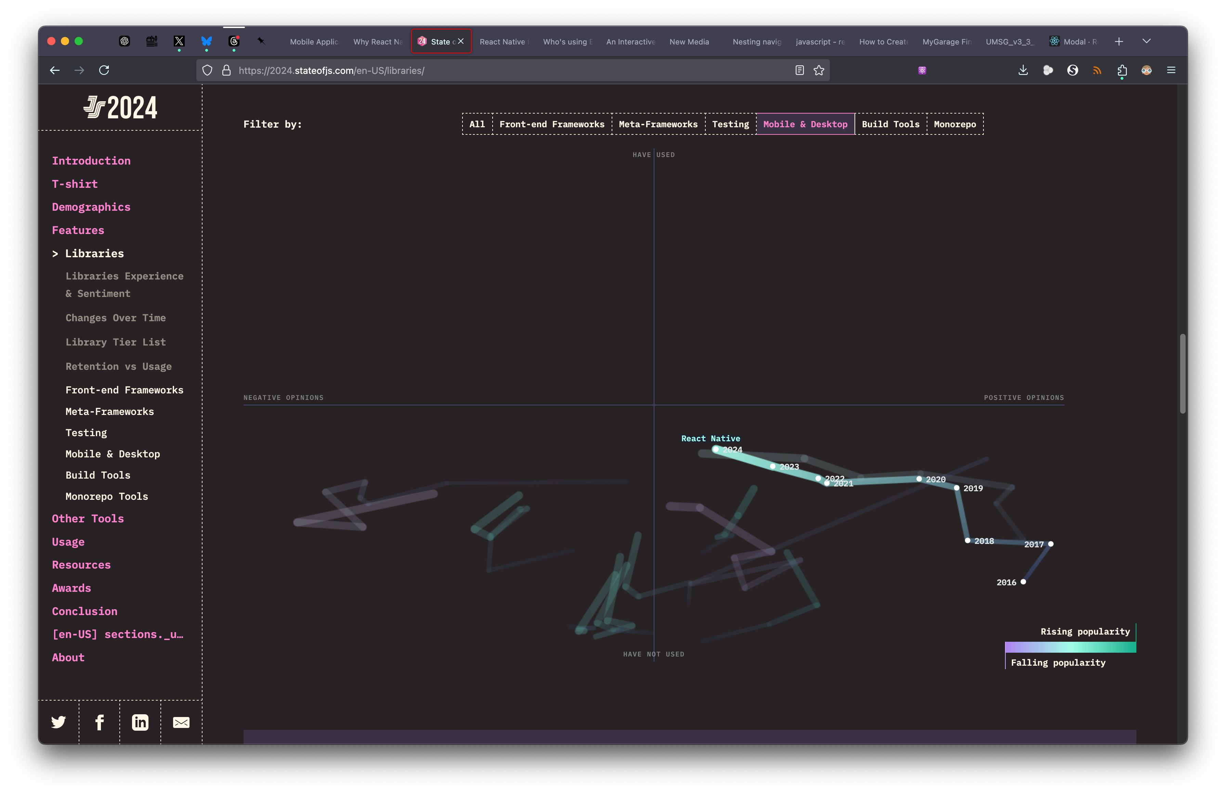The image size is (1226, 795).
Task: Click the email share icon
Action: pyautogui.click(x=181, y=722)
